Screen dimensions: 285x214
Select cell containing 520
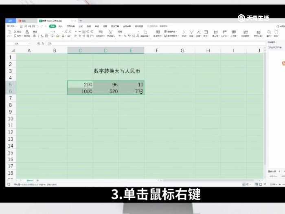pyautogui.click(x=106, y=91)
